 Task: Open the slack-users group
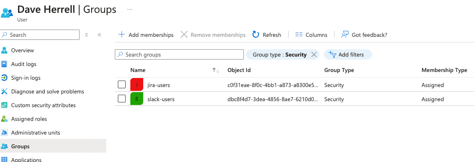coord(161,99)
